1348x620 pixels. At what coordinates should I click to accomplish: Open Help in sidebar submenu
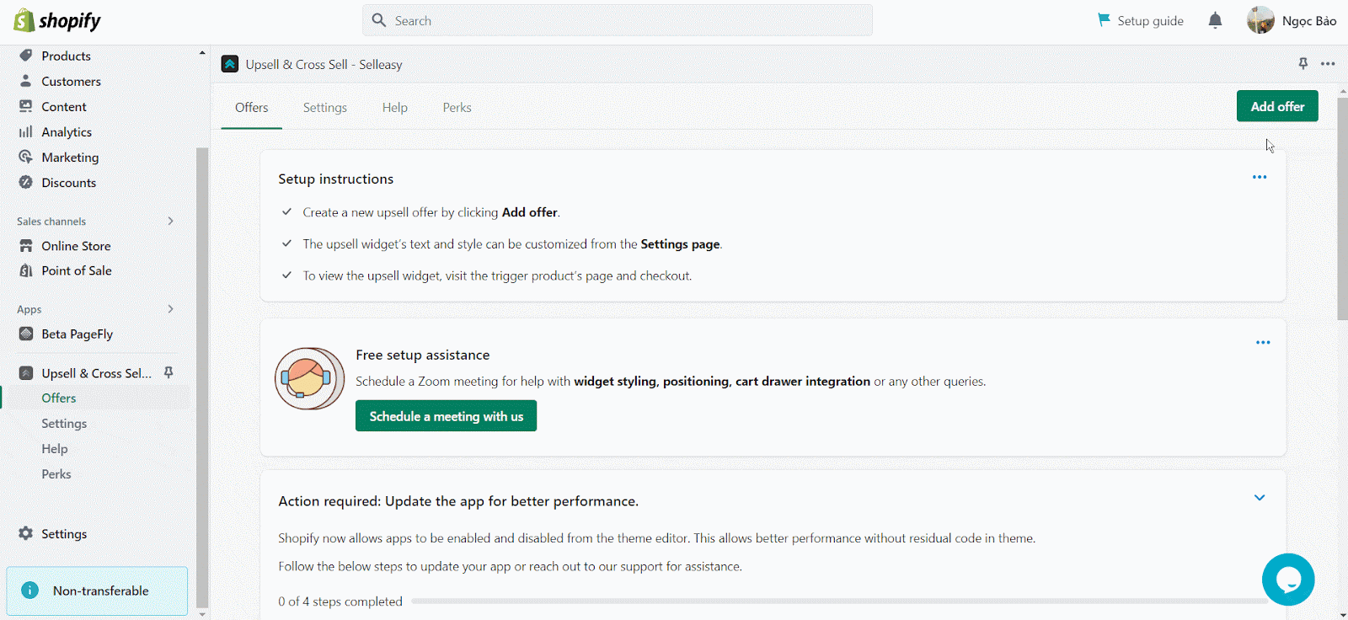click(x=55, y=448)
